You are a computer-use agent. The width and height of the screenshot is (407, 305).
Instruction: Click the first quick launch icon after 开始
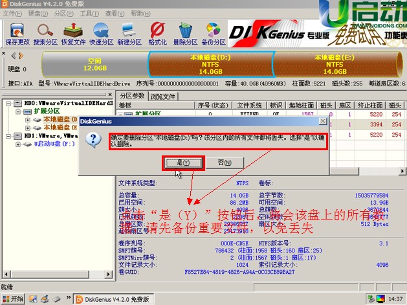pyautogui.click(x=33, y=299)
